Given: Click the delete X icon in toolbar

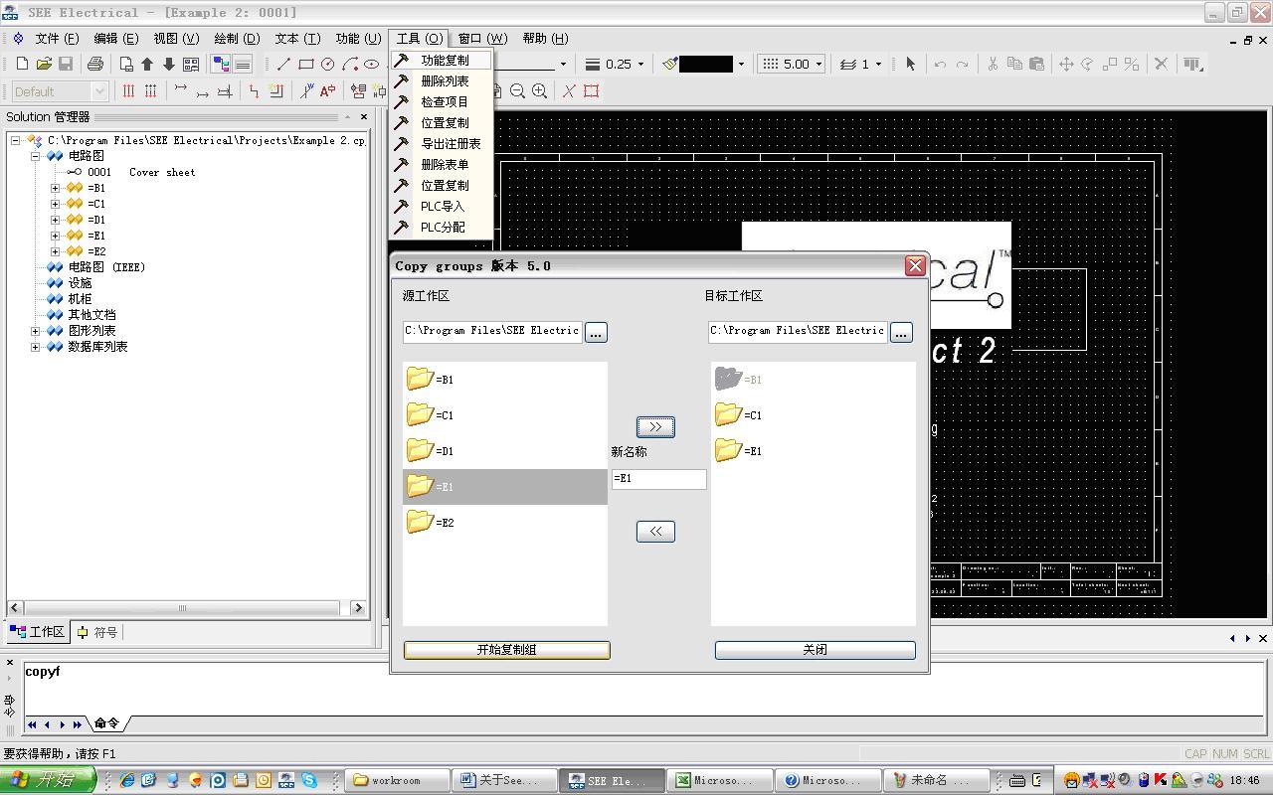Looking at the screenshot, I should pyautogui.click(x=1161, y=64).
